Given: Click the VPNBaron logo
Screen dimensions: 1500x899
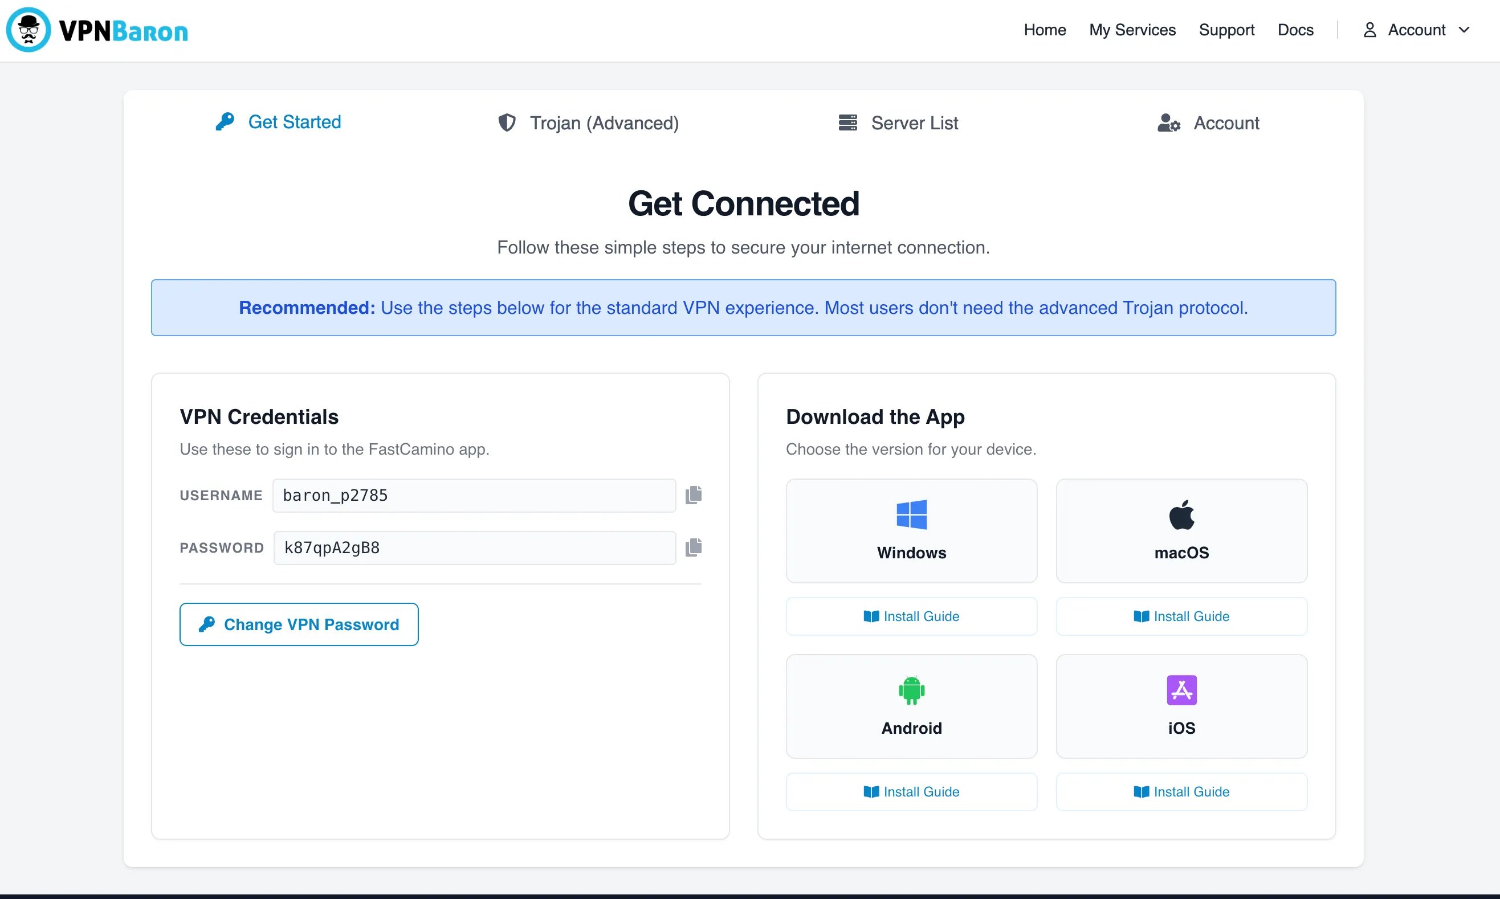Looking at the screenshot, I should [x=97, y=30].
